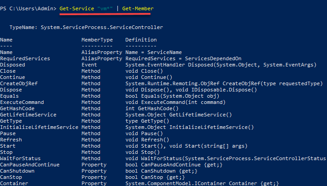Click the RequiredServices alias property name
This screenshot has width=327, height=186.
(25, 58)
